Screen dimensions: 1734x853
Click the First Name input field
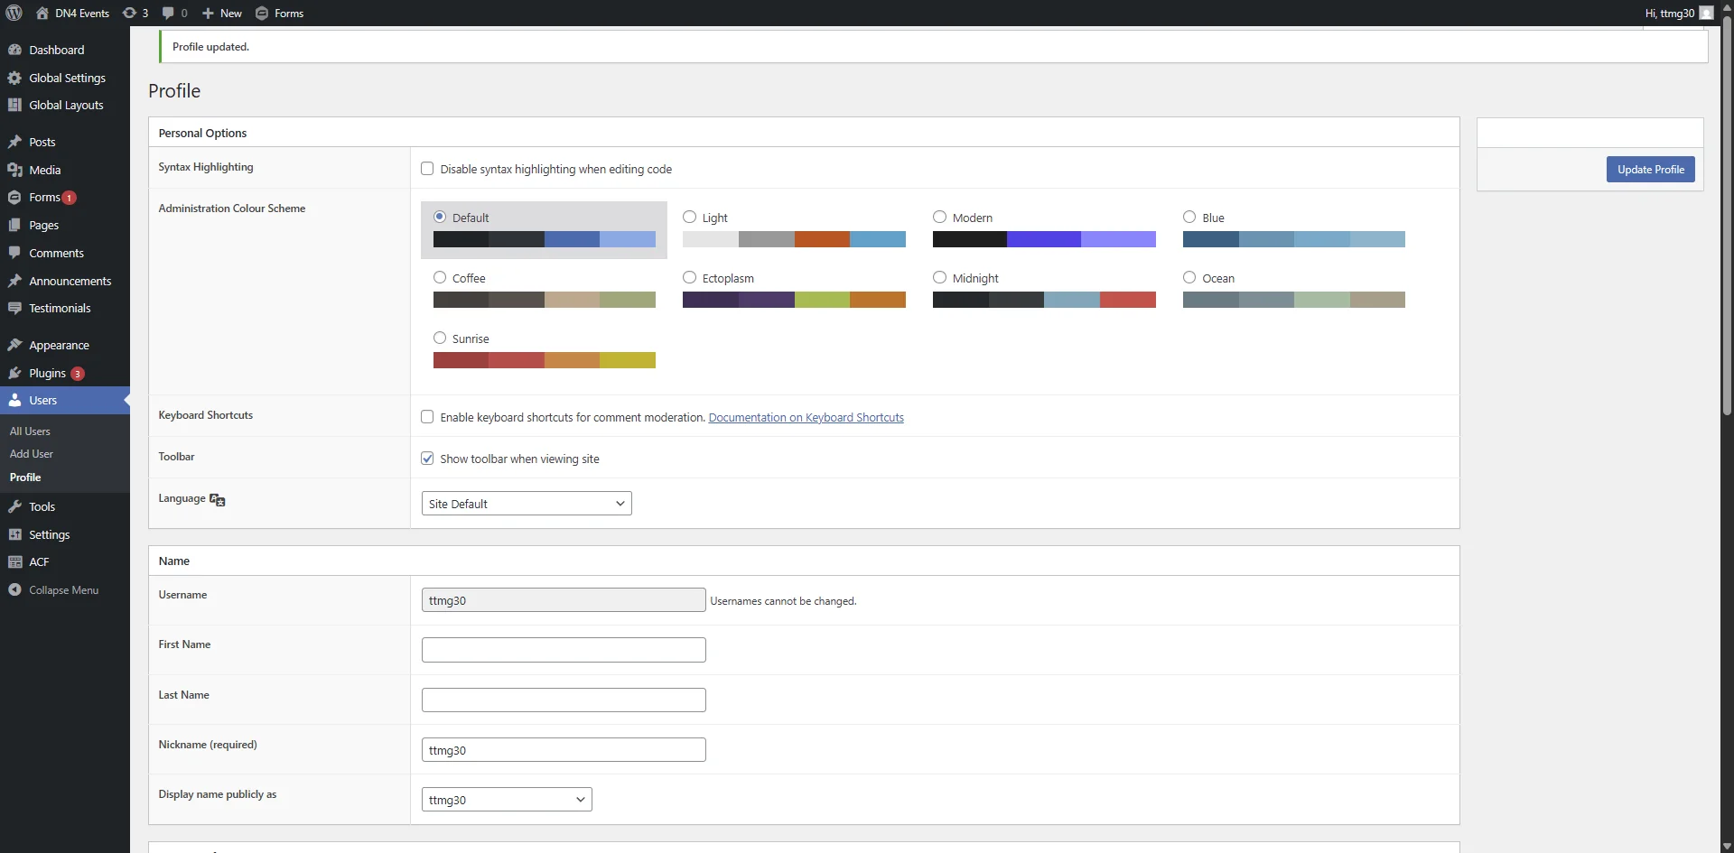tap(563, 649)
